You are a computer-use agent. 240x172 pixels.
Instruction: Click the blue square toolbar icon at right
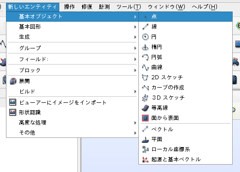[238, 44]
